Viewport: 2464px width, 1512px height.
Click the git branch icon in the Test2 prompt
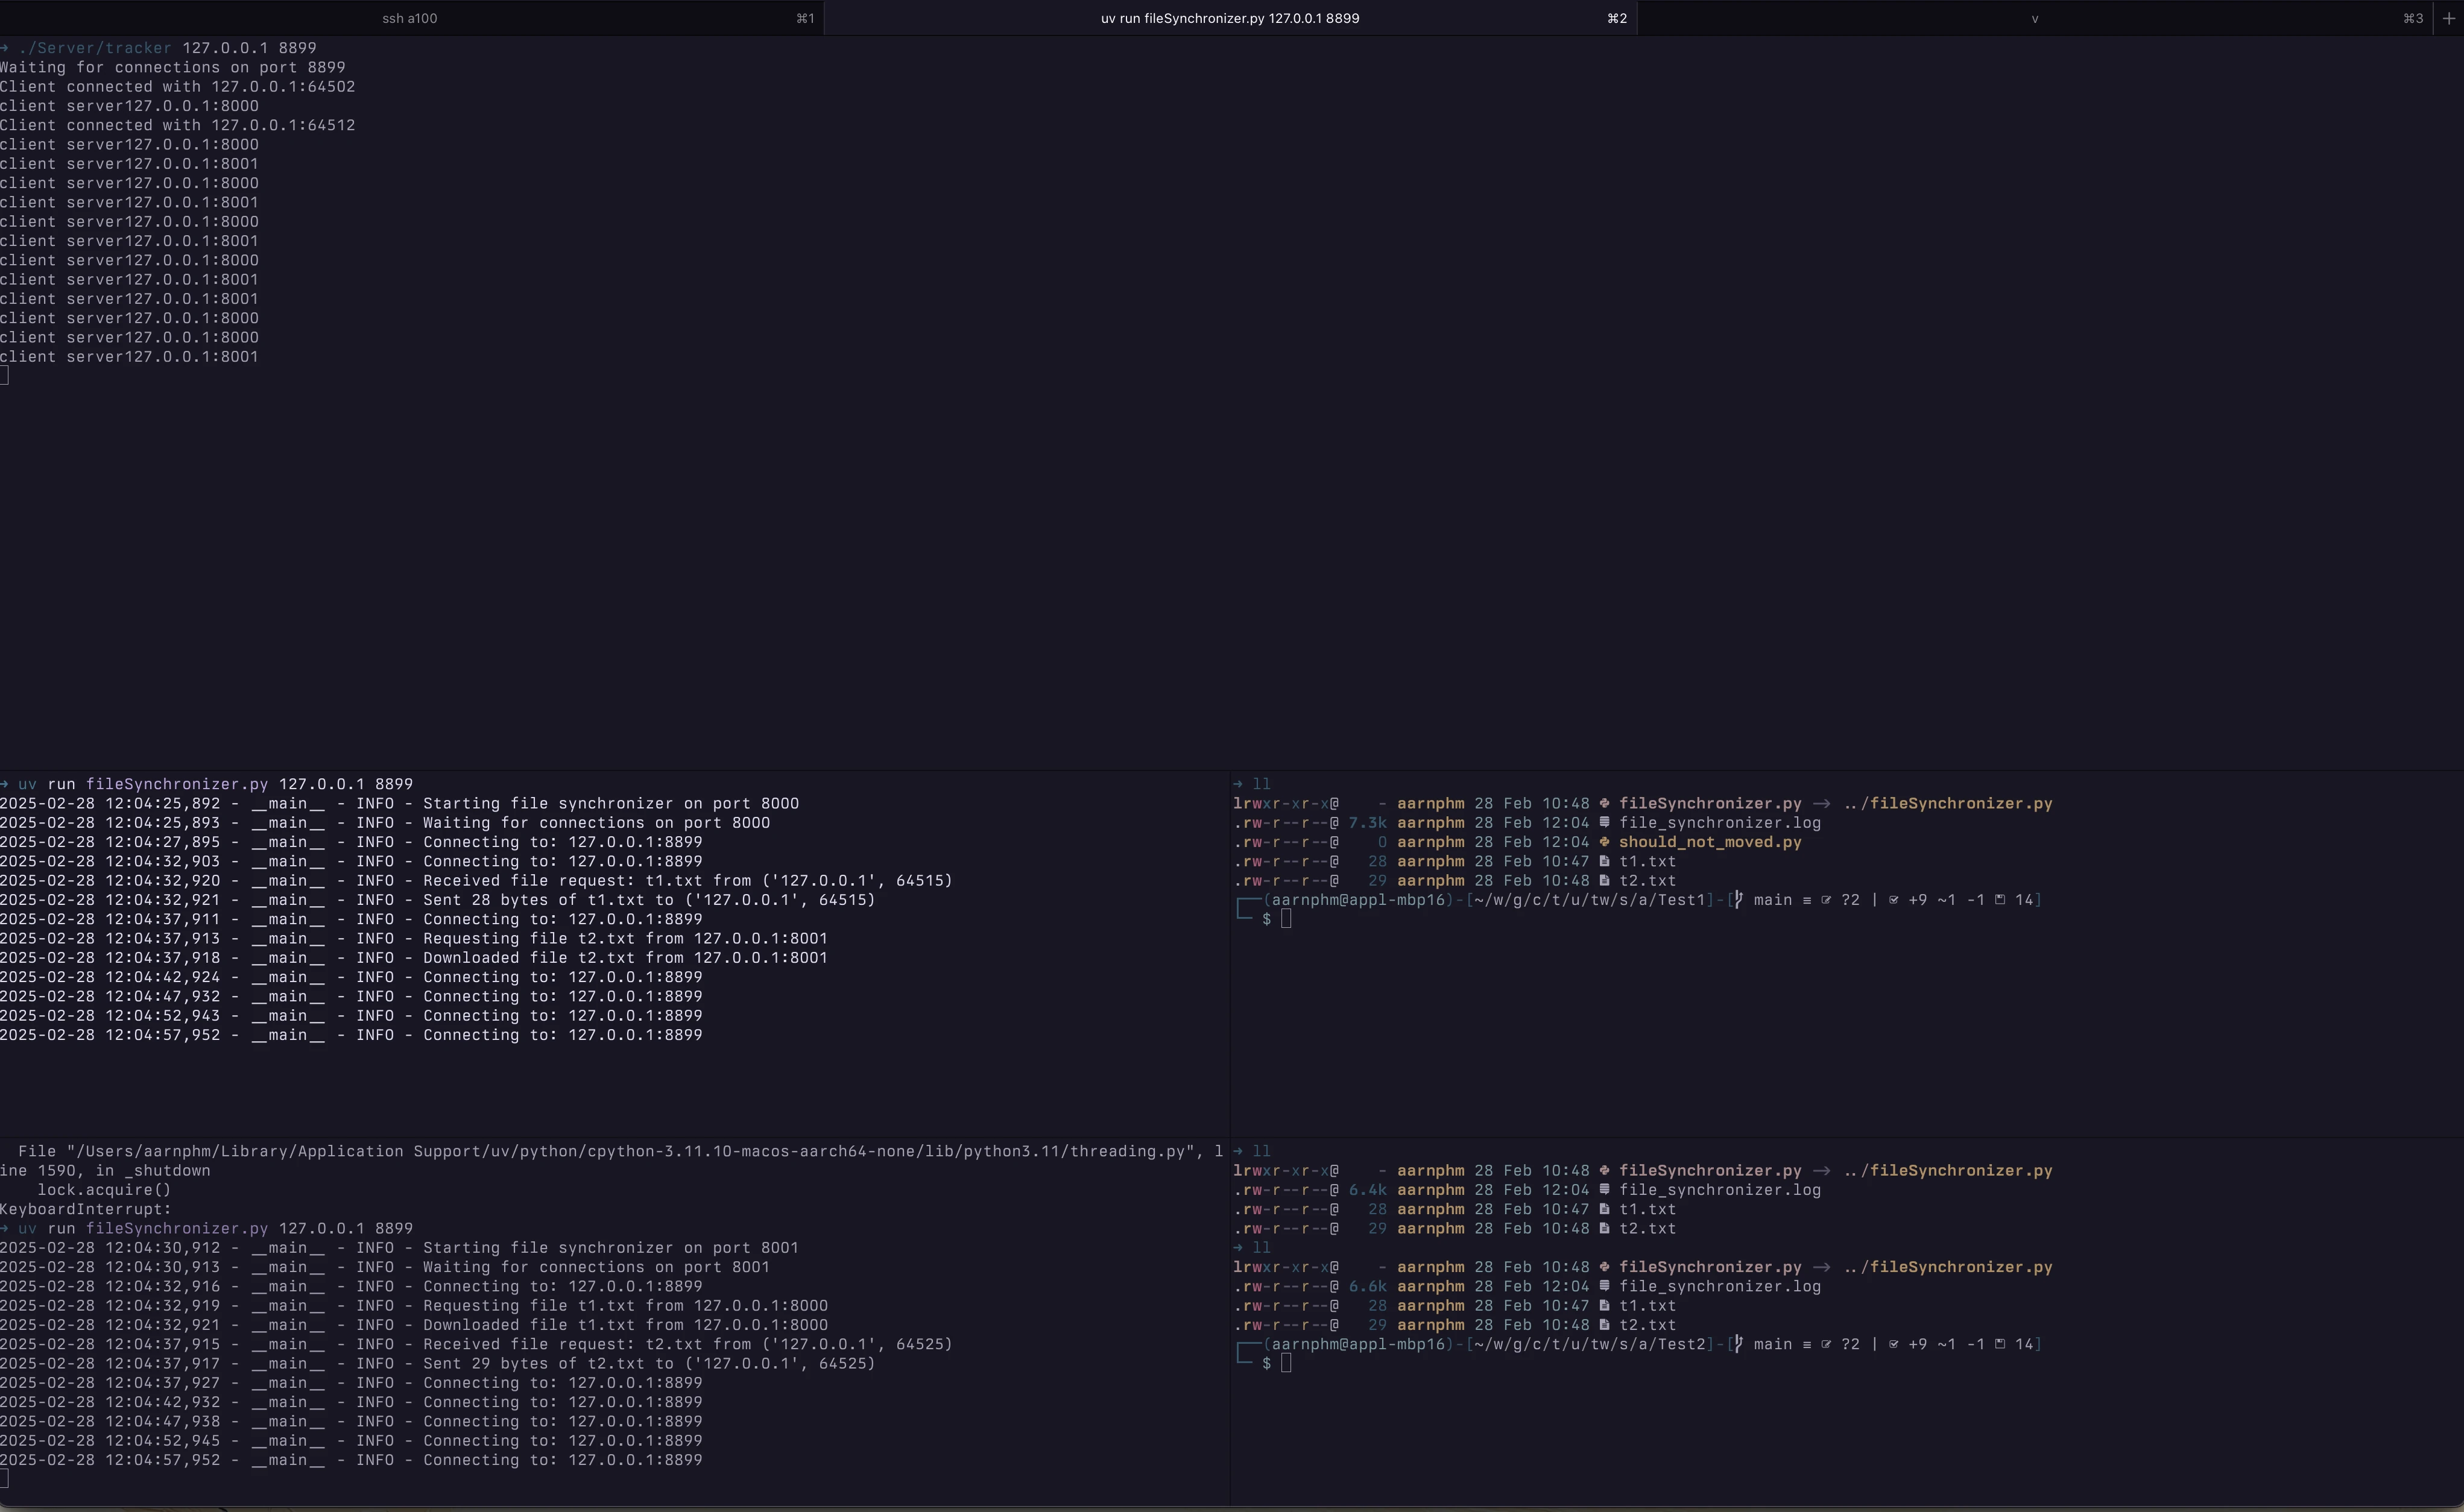(1738, 1345)
